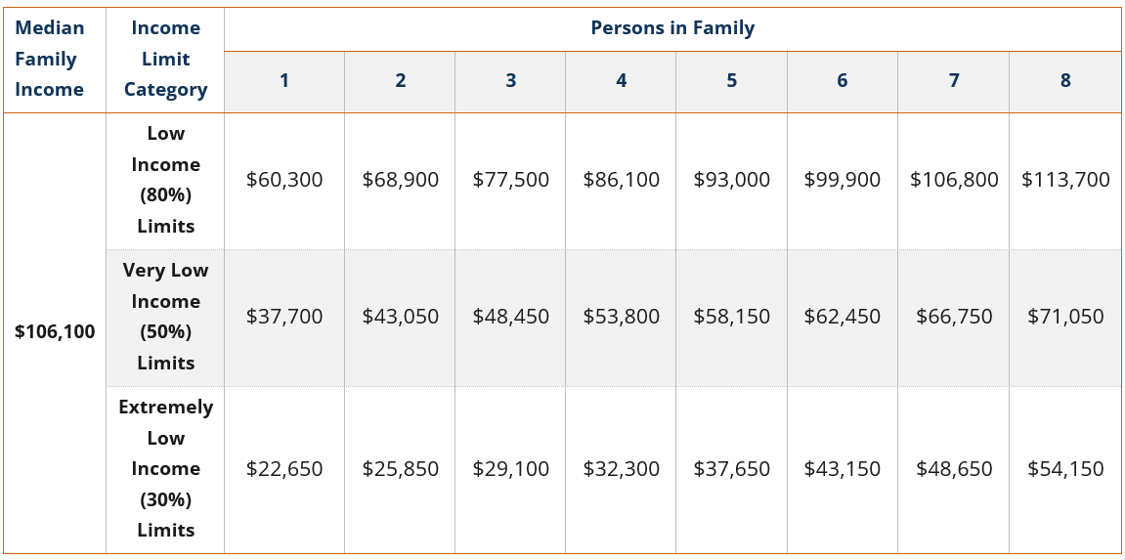Viewport: 1125px width, 560px height.
Task: Select the $71,050 cell
Action: pyautogui.click(x=1065, y=317)
